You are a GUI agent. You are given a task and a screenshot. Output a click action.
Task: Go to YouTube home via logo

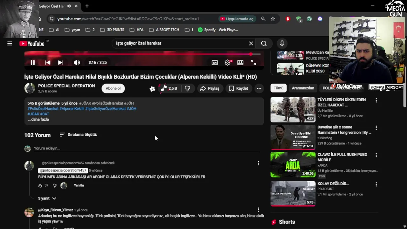point(32,44)
